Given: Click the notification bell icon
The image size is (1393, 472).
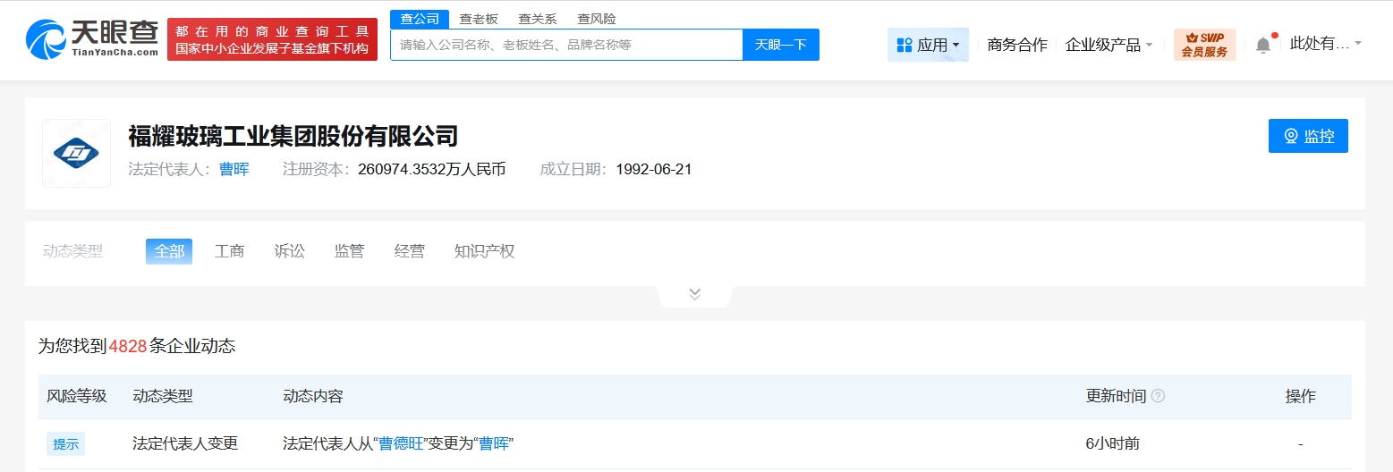Looking at the screenshot, I should pyautogui.click(x=1262, y=45).
